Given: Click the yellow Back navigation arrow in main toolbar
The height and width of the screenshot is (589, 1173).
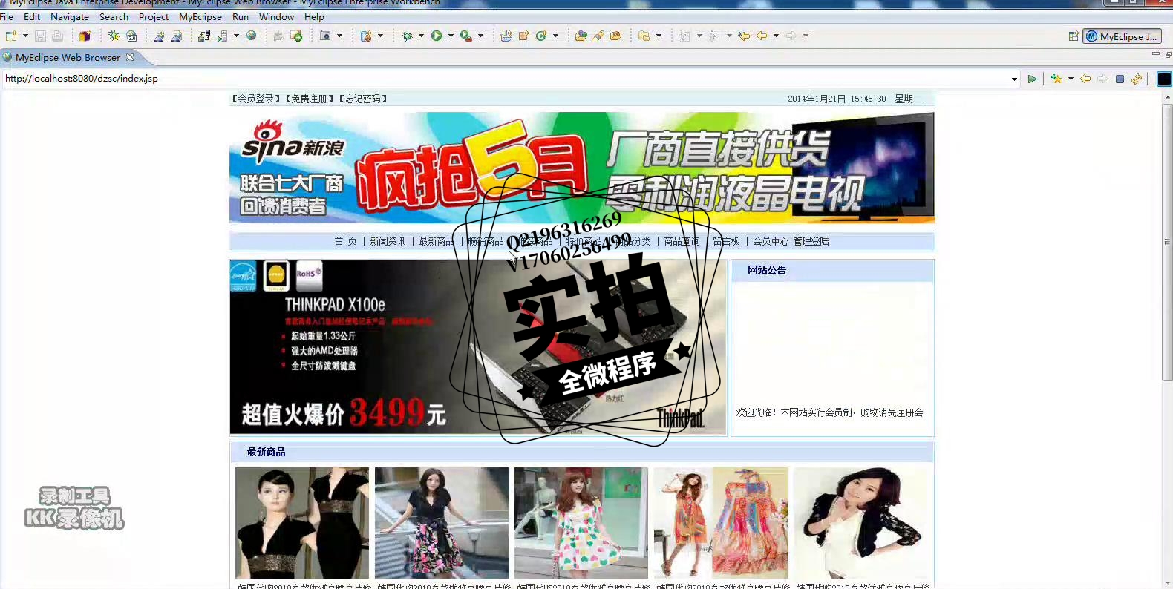Looking at the screenshot, I should pos(762,36).
